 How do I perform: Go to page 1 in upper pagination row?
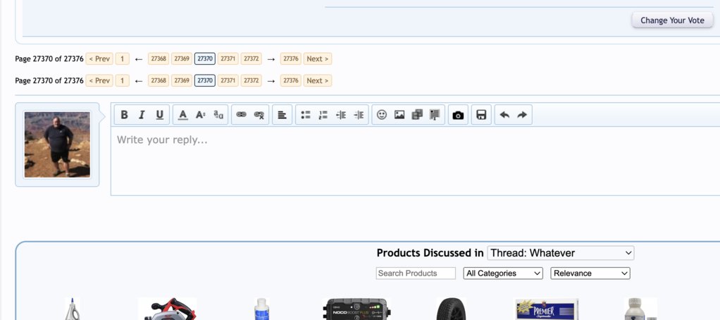(122, 59)
